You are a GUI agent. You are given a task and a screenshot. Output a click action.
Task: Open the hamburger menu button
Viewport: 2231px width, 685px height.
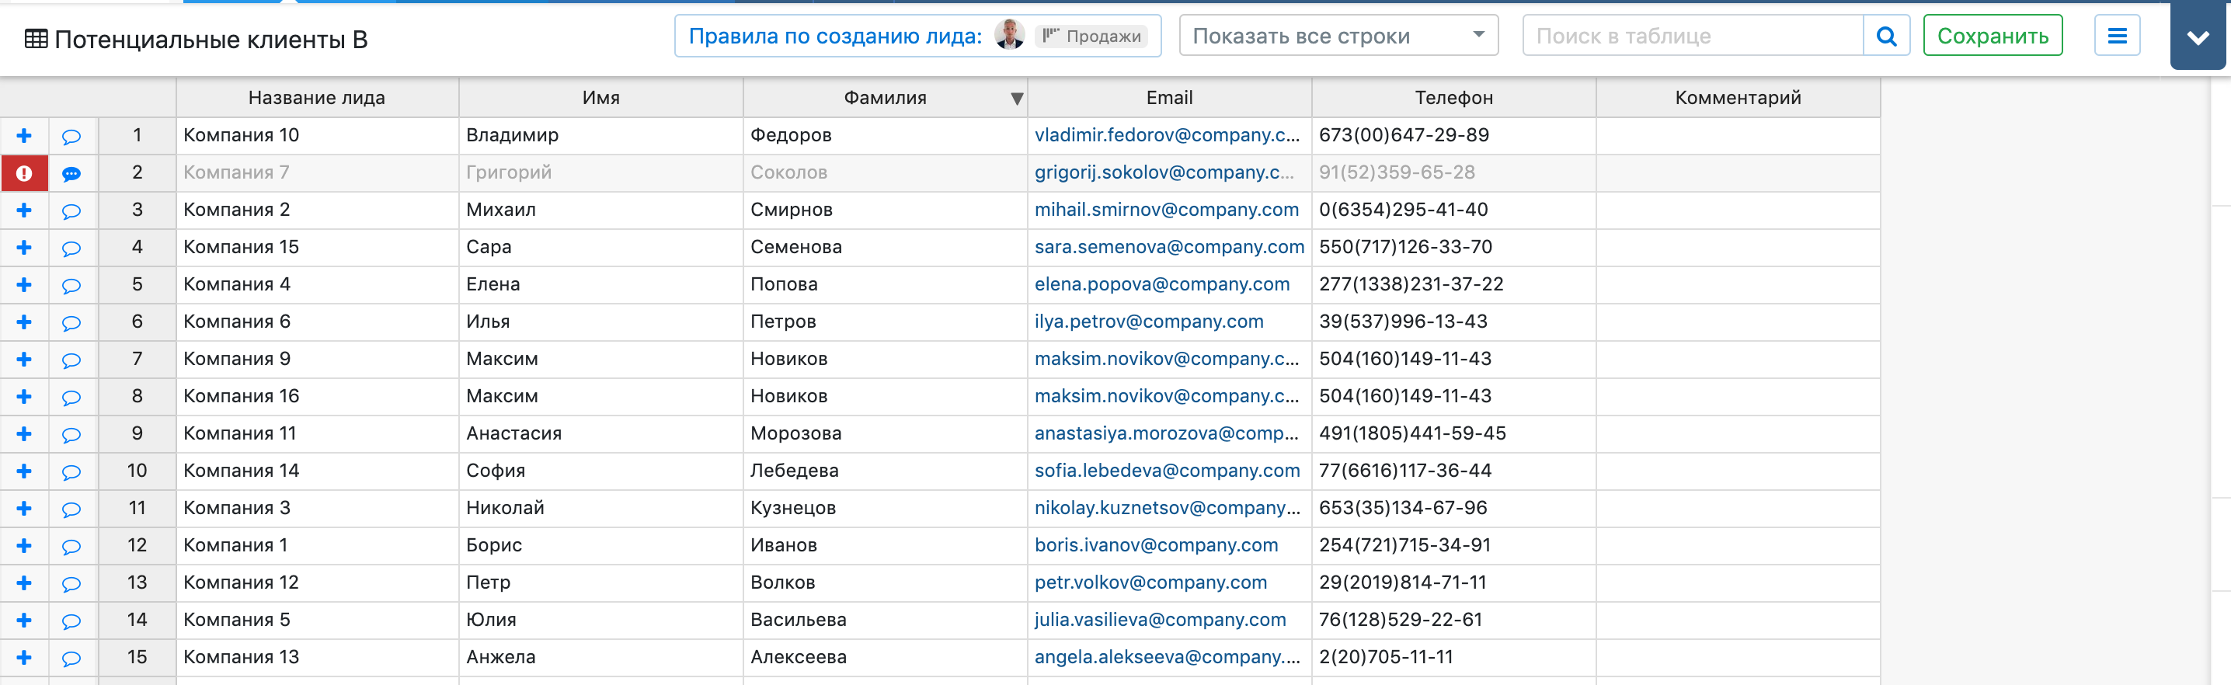(x=2117, y=37)
